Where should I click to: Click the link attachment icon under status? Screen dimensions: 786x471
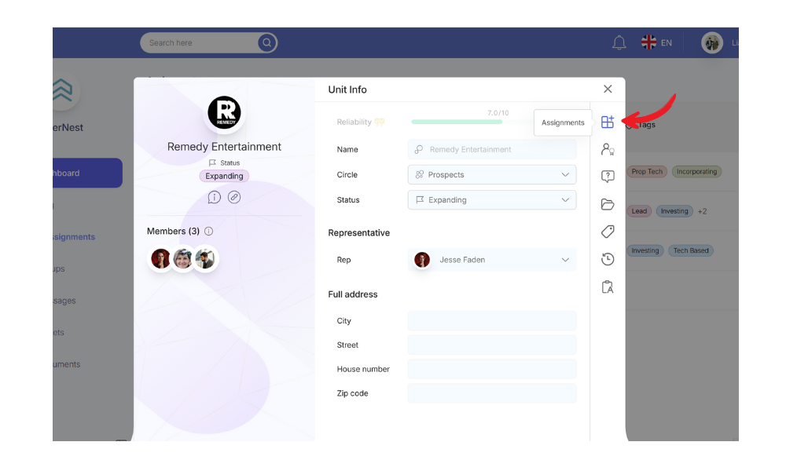234,197
